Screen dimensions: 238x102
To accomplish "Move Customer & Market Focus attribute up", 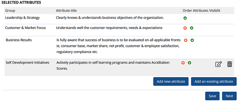I will pyautogui.click(x=185, y=28).
